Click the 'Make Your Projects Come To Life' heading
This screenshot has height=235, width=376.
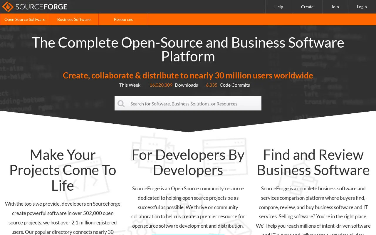point(63,170)
